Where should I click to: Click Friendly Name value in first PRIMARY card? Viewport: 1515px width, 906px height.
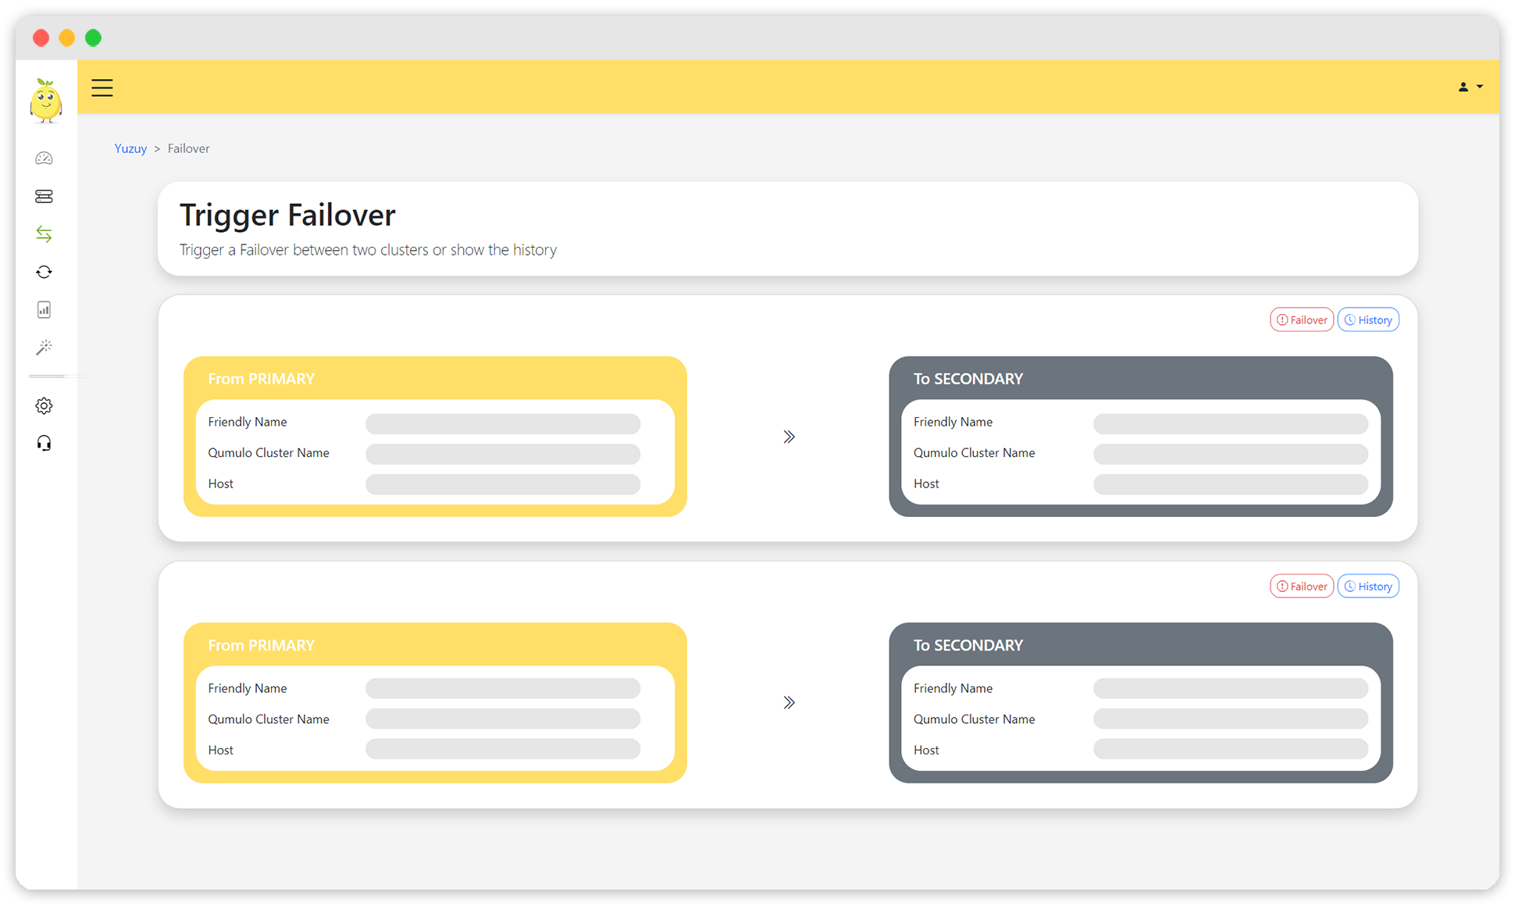503,423
